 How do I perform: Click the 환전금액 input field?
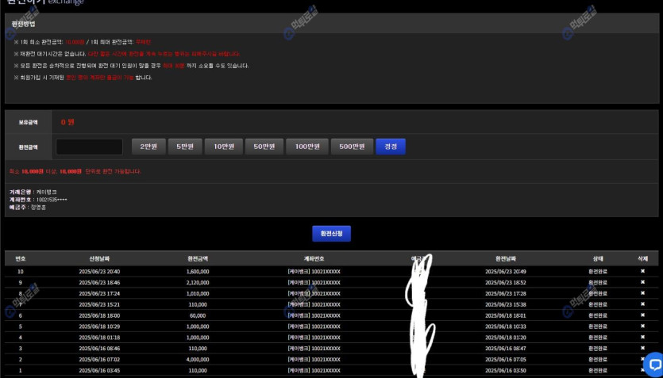89,147
